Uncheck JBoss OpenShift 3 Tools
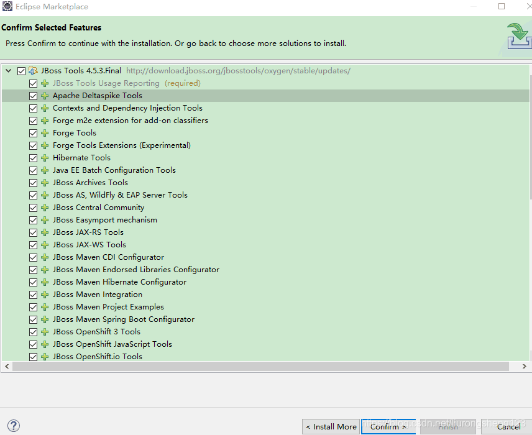 point(34,332)
